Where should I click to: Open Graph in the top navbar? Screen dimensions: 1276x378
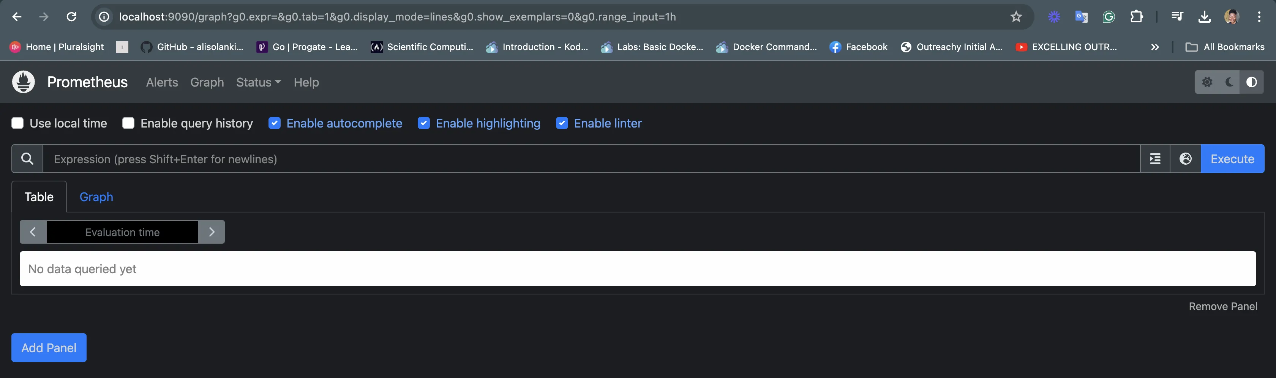click(207, 82)
